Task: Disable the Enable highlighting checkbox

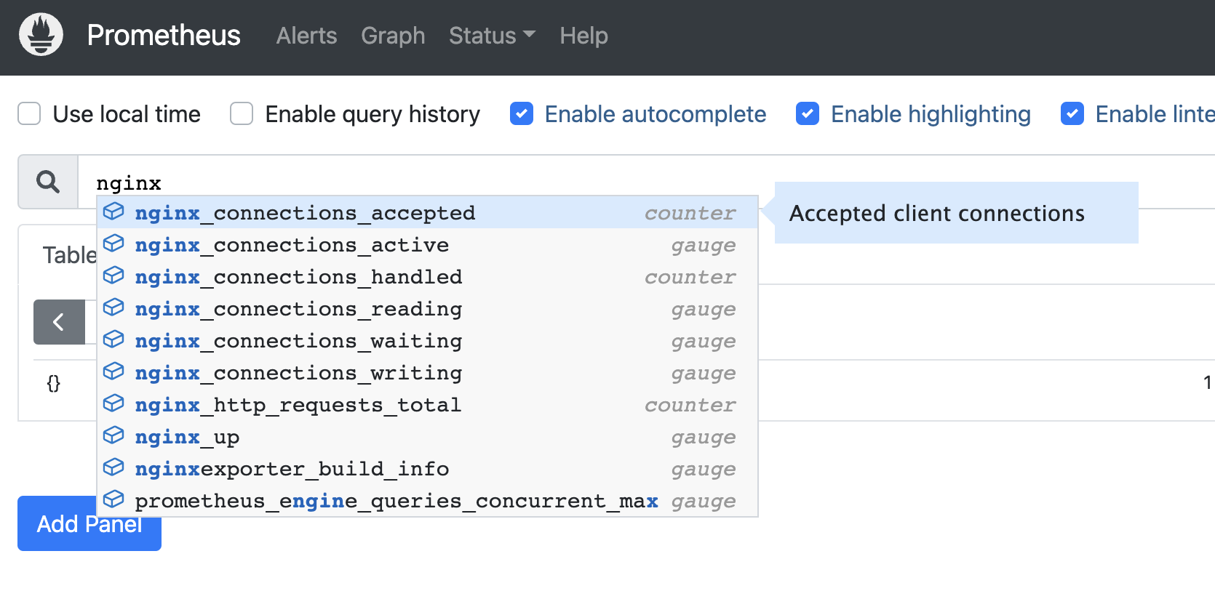Action: point(808,114)
